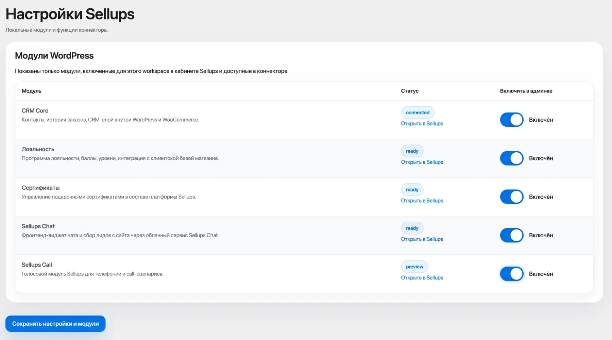Click the ready badge in Лояльность row
This screenshot has width=612, height=340.
point(412,151)
